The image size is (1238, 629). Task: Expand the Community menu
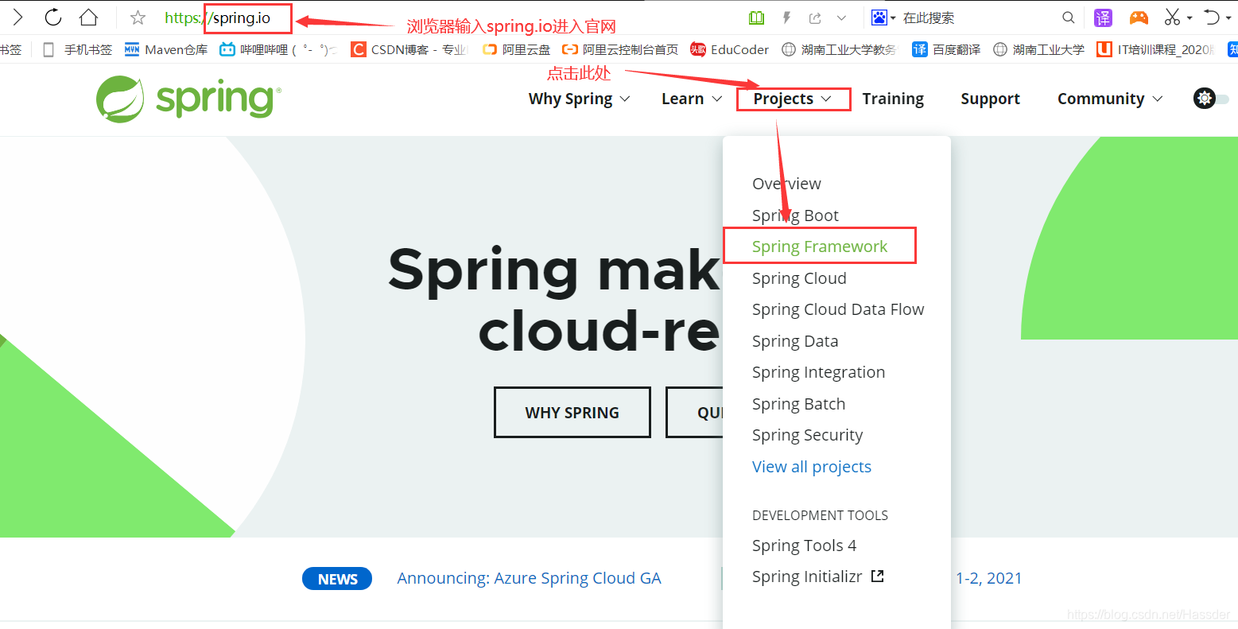point(1109,99)
